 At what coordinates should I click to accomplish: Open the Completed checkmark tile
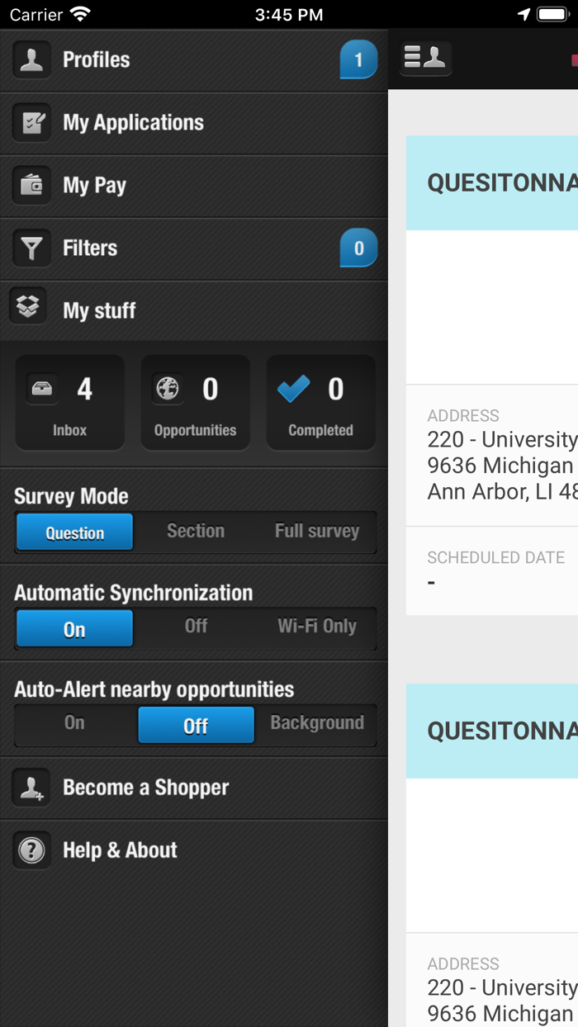click(320, 403)
